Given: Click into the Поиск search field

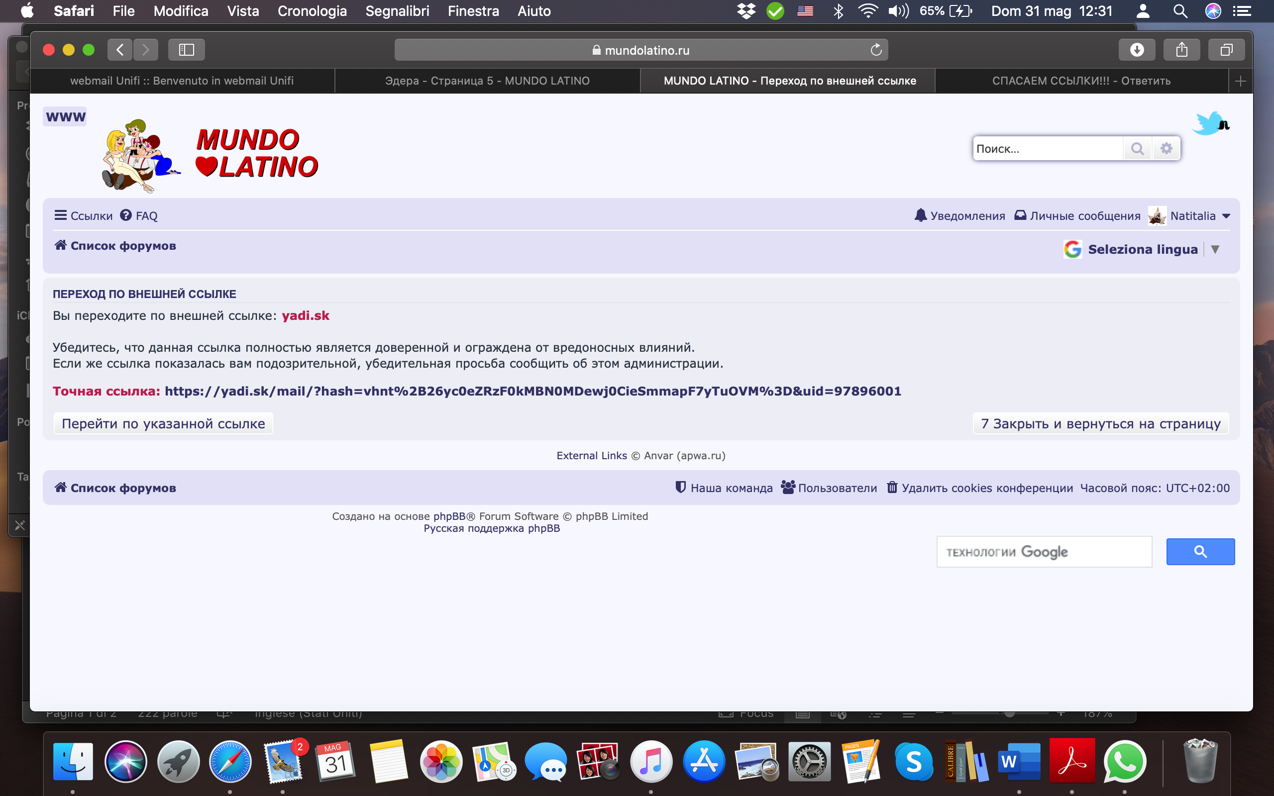Looking at the screenshot, I should click(1047, 149).
